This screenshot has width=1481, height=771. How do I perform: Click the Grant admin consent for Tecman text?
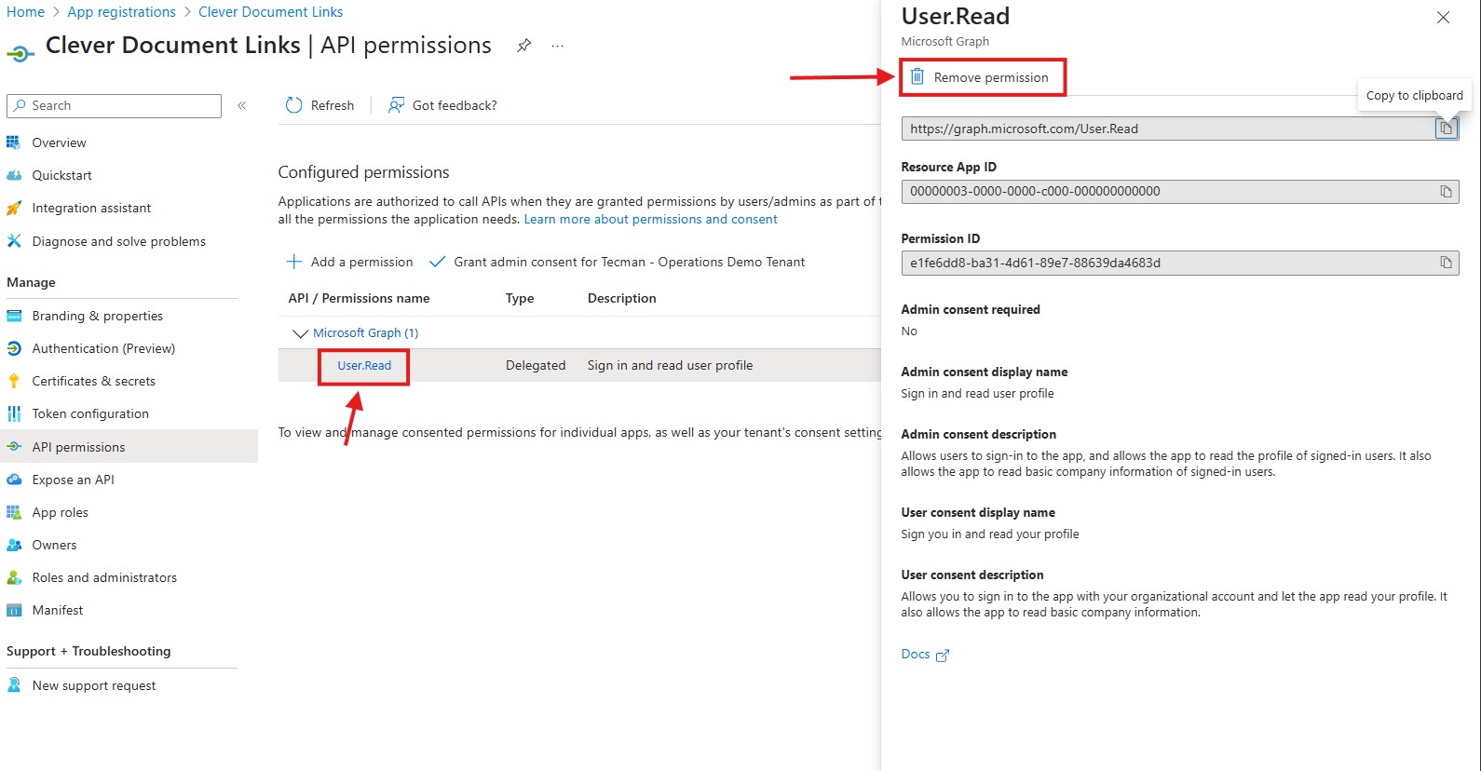(630, 262)
